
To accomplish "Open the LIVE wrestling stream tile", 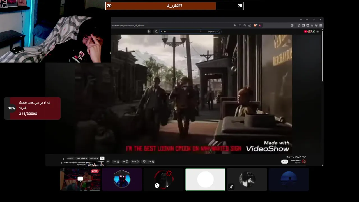I will pos(80,179).
